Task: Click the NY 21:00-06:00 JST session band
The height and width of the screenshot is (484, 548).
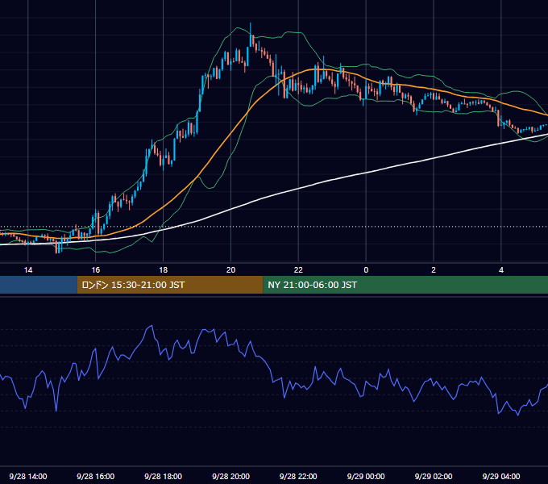Action: point(405,285)
